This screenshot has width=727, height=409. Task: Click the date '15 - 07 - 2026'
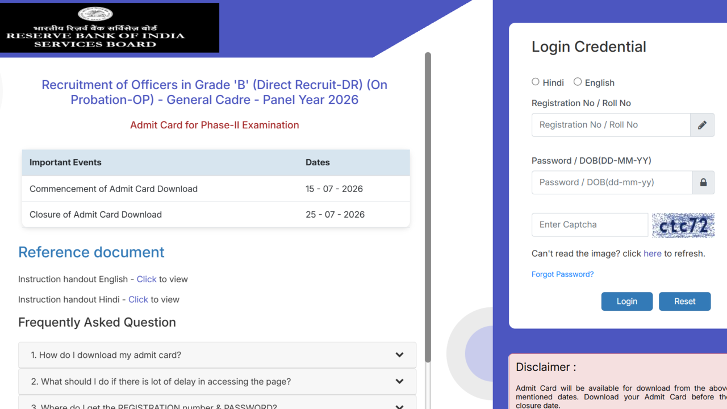pos(334,189)
